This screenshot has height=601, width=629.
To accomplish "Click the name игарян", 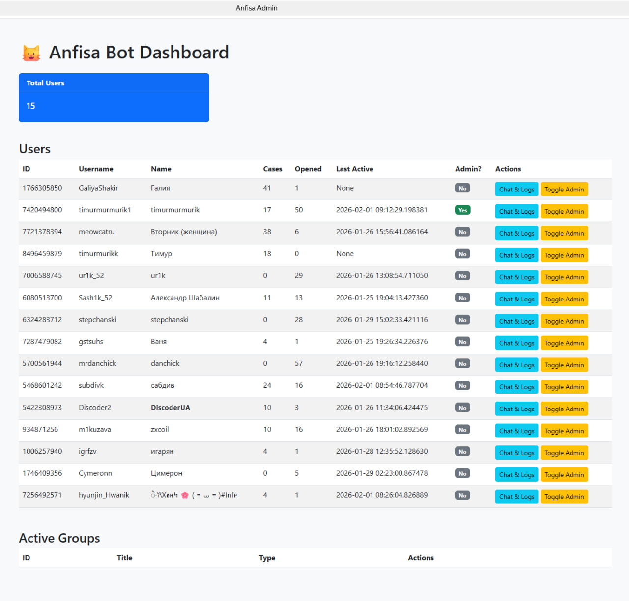I will [162, 451].
